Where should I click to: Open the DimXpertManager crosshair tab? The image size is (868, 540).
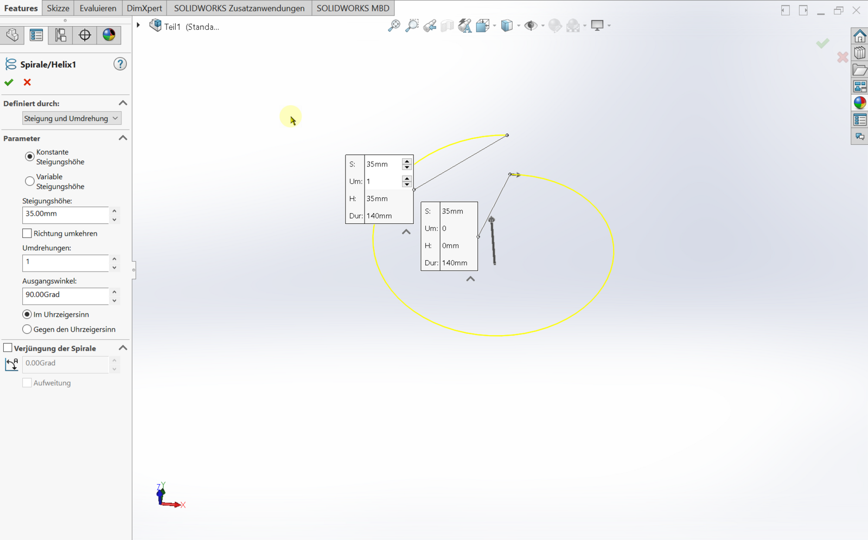[x=85, y=35]
